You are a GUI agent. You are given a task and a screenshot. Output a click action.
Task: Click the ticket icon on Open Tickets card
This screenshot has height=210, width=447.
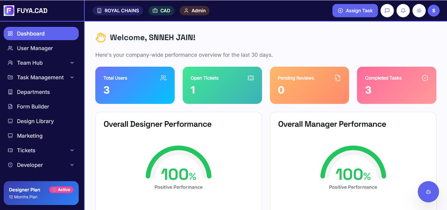tap(250, 78)
